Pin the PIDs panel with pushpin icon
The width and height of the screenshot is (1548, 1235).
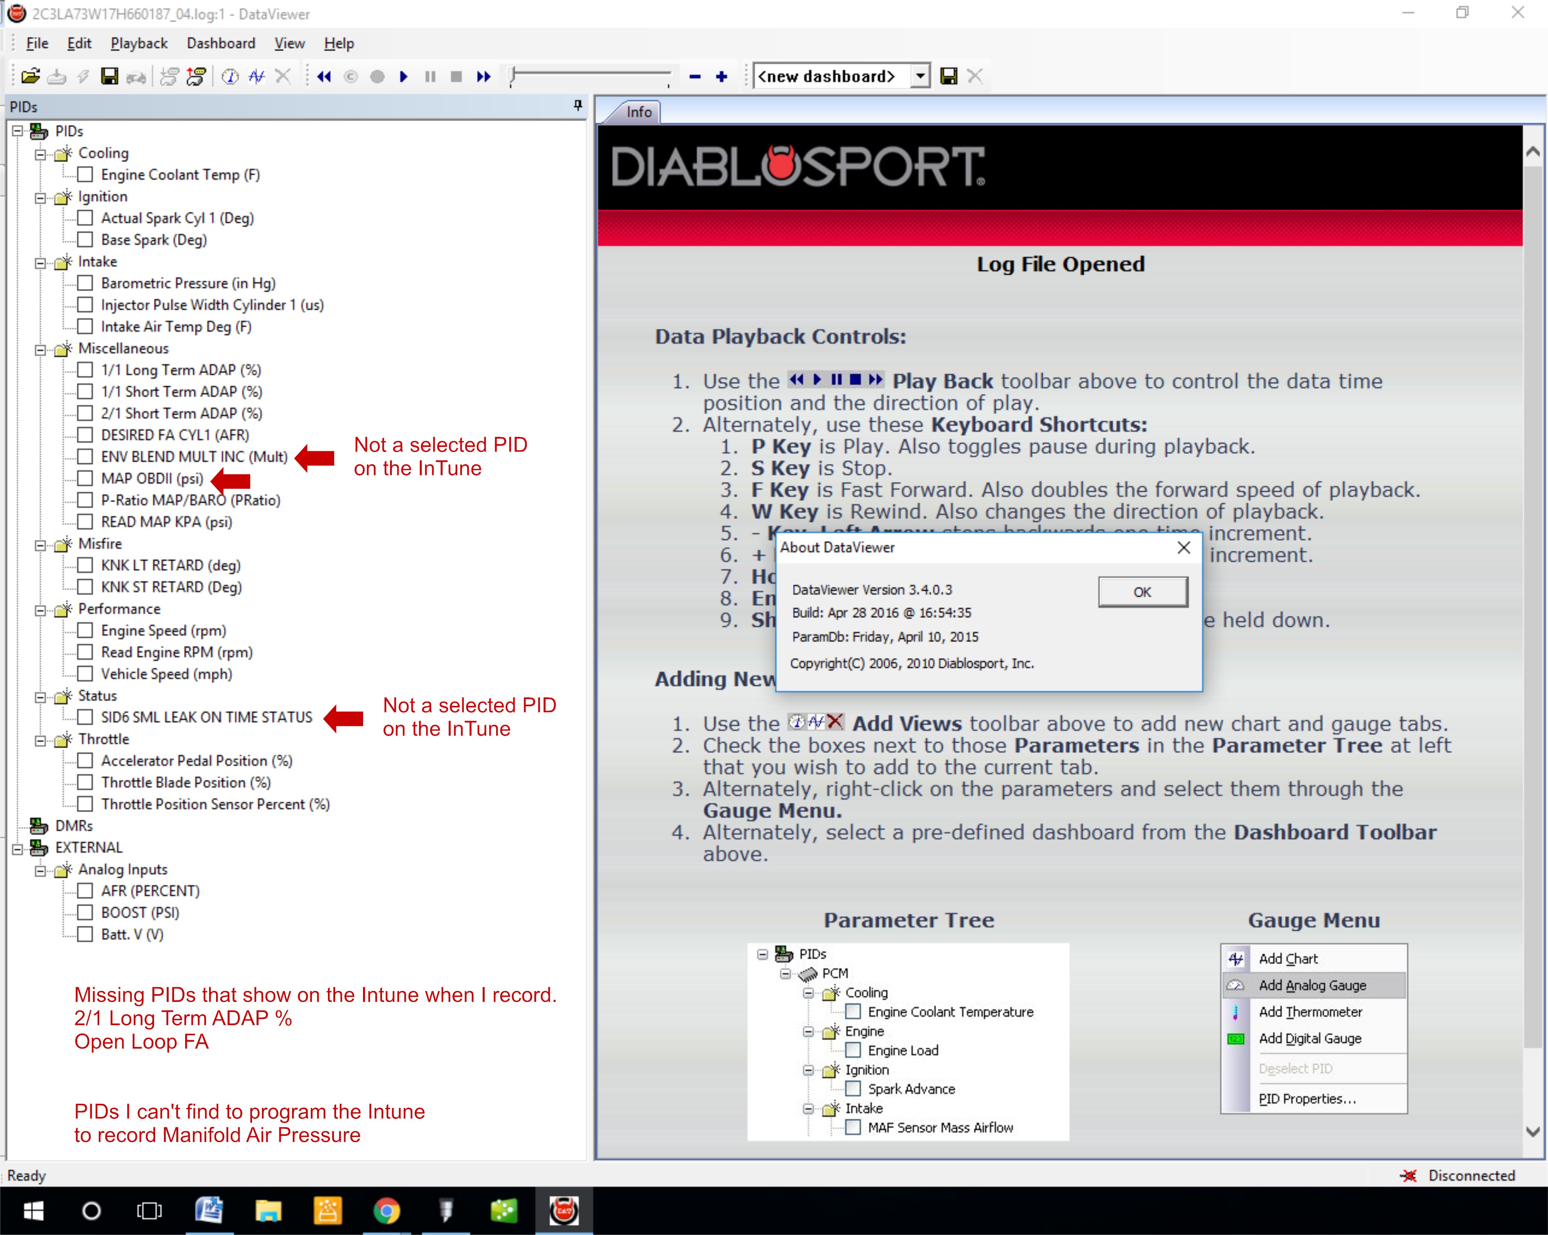[x=578, y=106]
